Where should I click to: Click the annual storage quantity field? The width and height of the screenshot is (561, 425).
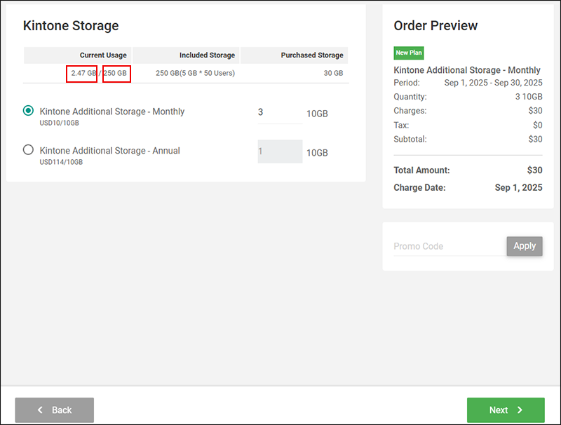[279, 151]
